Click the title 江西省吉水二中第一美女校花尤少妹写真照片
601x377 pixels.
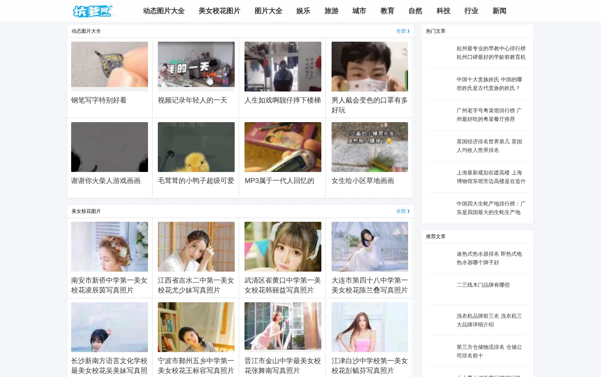(x=196, y=285)
